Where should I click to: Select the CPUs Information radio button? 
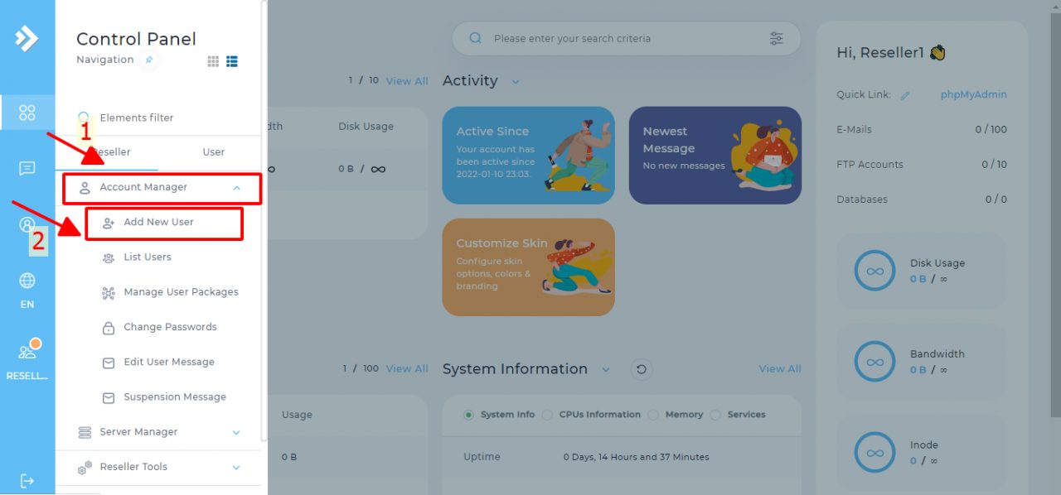[547, 415]
